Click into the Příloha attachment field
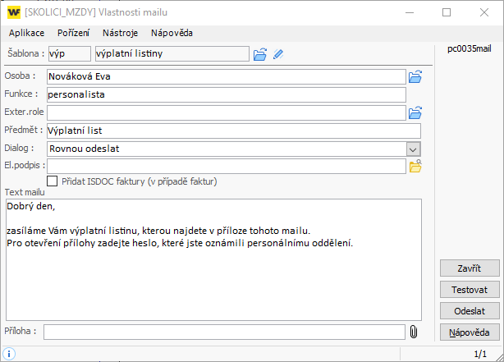 (x=224, y=332)
